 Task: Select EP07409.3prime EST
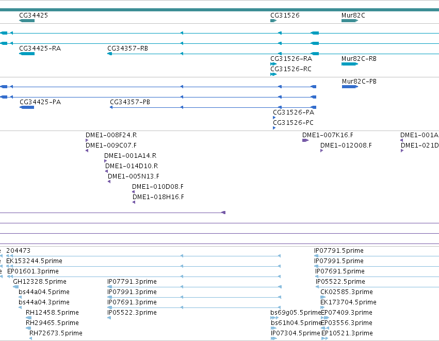pos(347,313)
